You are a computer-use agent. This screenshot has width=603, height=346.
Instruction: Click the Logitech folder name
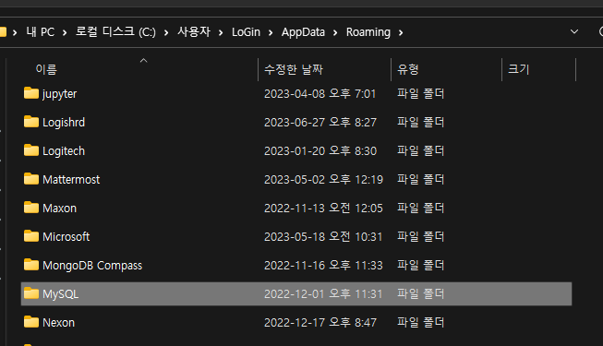click(x=64, y=151)
